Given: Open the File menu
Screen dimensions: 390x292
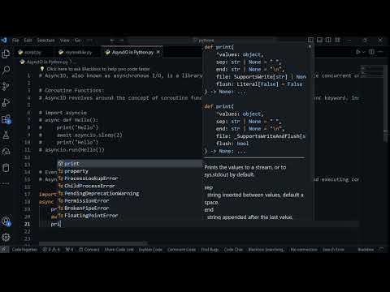Looking at the screenshot, I should [15, 41].
